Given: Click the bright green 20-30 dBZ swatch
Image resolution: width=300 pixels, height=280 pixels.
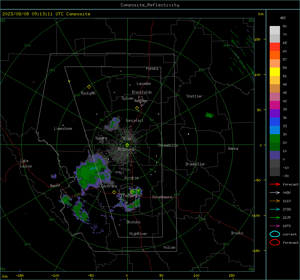Looking at the screenshot, I should point(275,139).
